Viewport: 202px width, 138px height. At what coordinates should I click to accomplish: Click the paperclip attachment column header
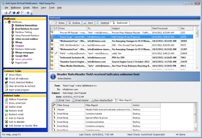pos(56,28)
